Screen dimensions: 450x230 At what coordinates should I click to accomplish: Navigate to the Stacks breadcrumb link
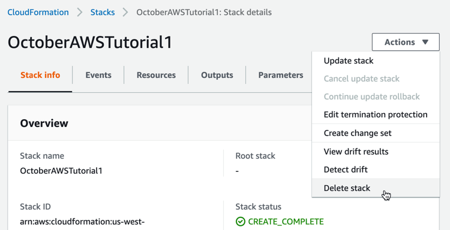pos(103,13)
